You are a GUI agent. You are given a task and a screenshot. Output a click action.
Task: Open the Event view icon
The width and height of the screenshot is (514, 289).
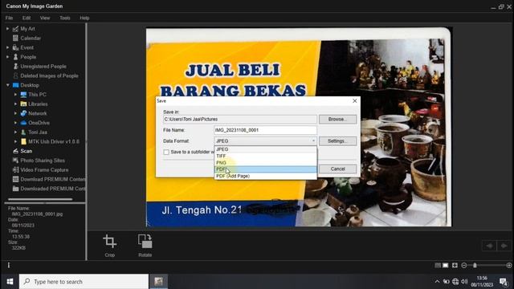pos(15,47)
